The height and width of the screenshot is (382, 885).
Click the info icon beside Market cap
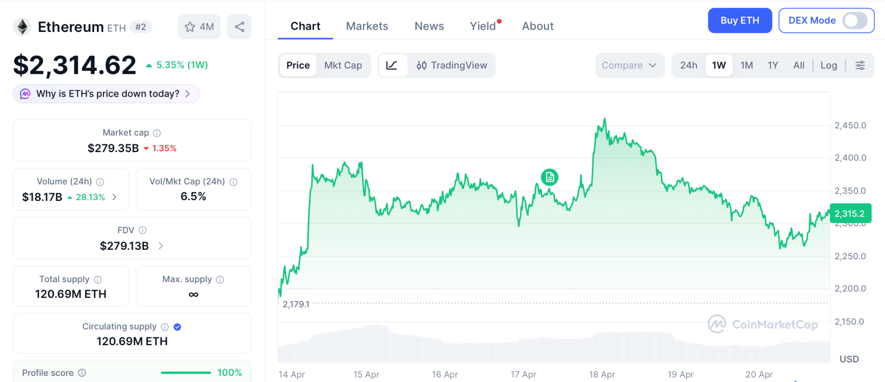[x=157, y=133]
